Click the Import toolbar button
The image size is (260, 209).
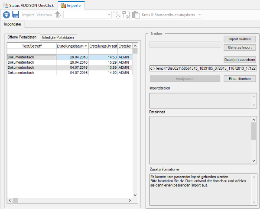tap(28, 15)
